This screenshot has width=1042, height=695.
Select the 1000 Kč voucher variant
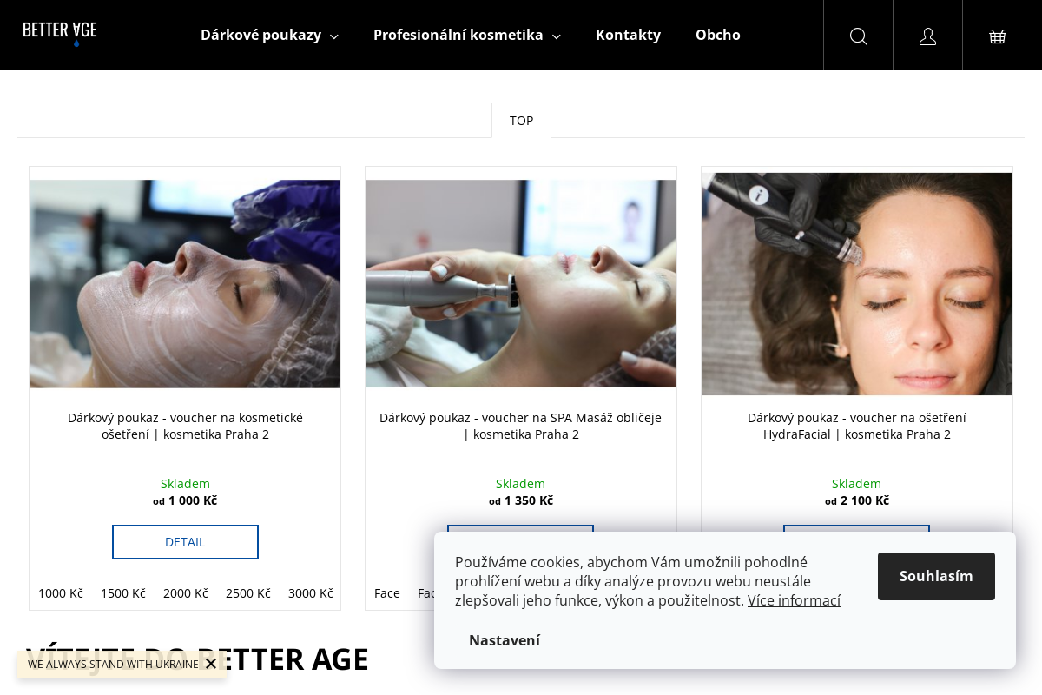pyautogui.click(x=60, y=593)
